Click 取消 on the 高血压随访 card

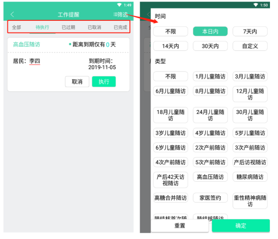coord(77,82)
